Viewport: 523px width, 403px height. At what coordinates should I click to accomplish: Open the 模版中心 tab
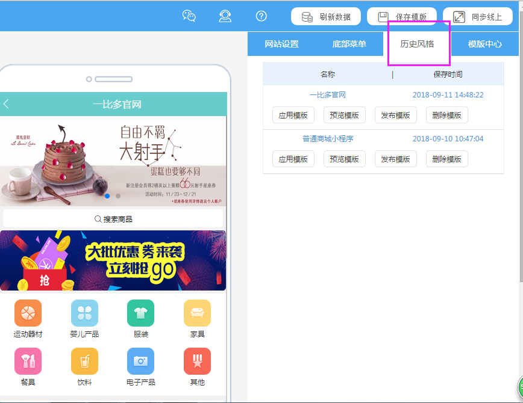pos(484,44)
